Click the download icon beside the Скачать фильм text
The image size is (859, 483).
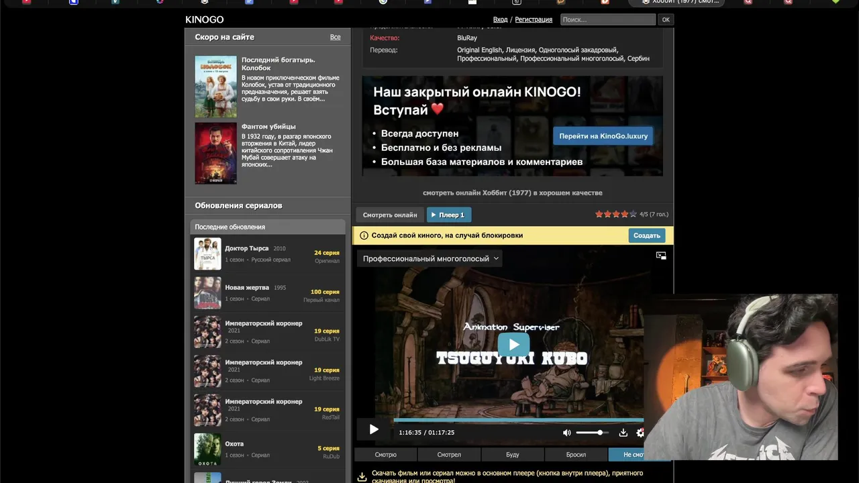point(362,477)
